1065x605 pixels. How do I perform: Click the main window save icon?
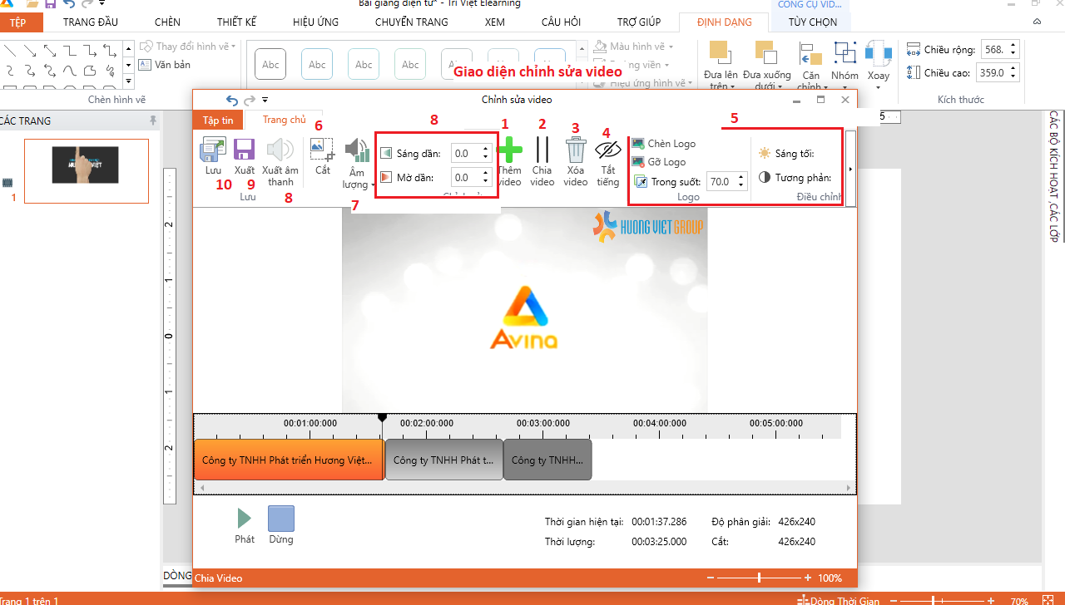coord(50,3)
